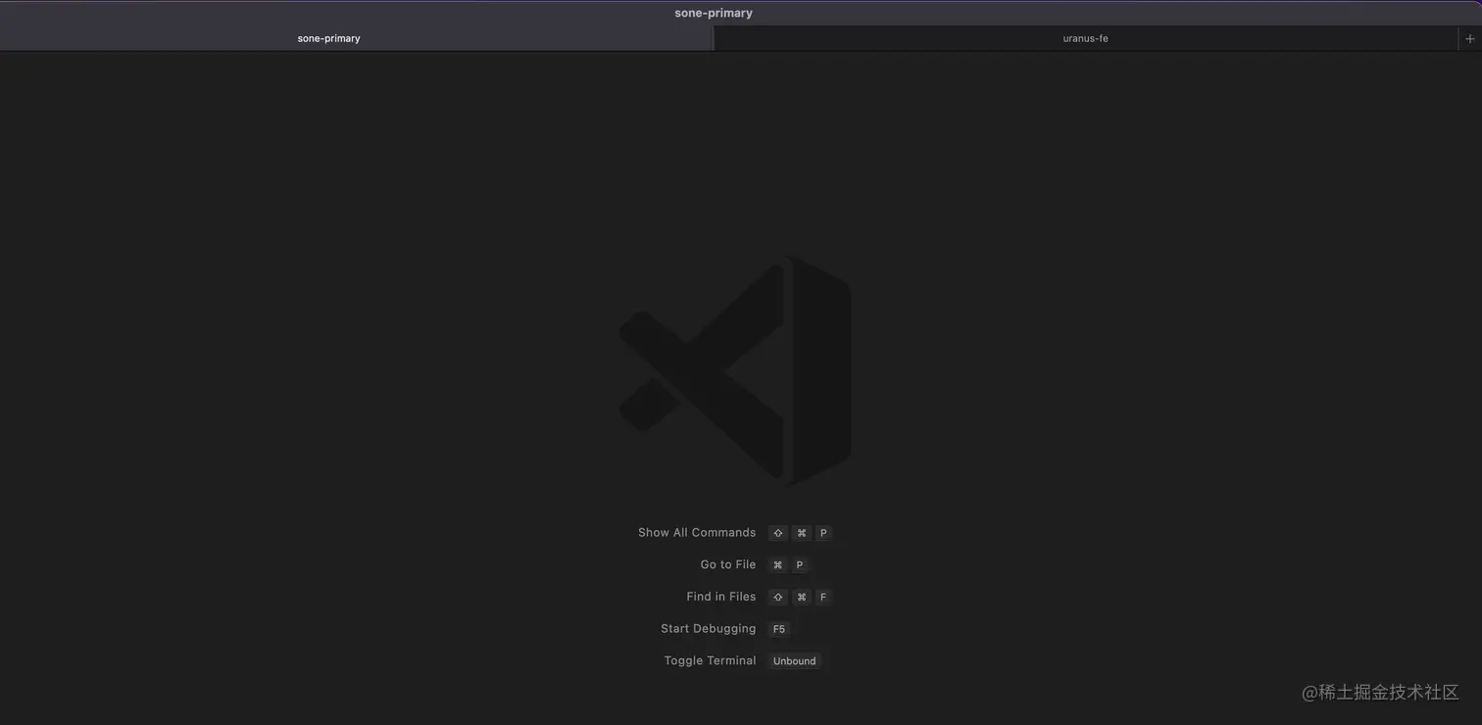This screenshot has width=1482, height=725.
Task: Click the command key icon beside Go to File
Action: coord(778,565)
